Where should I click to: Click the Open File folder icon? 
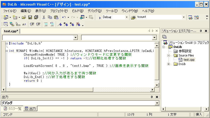pos(24,17)
